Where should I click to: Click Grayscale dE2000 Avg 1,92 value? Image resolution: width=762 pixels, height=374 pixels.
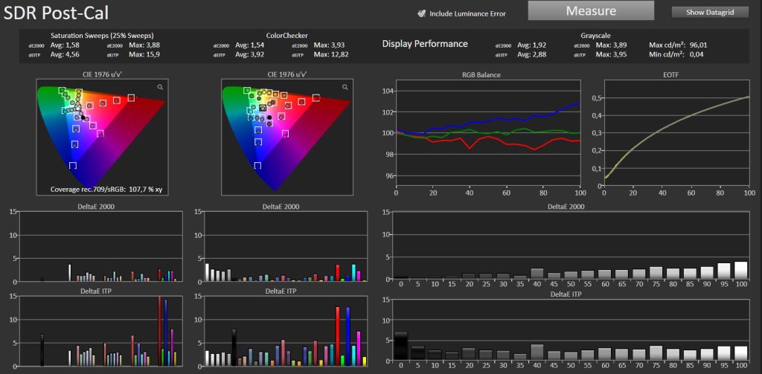[532, 45]
